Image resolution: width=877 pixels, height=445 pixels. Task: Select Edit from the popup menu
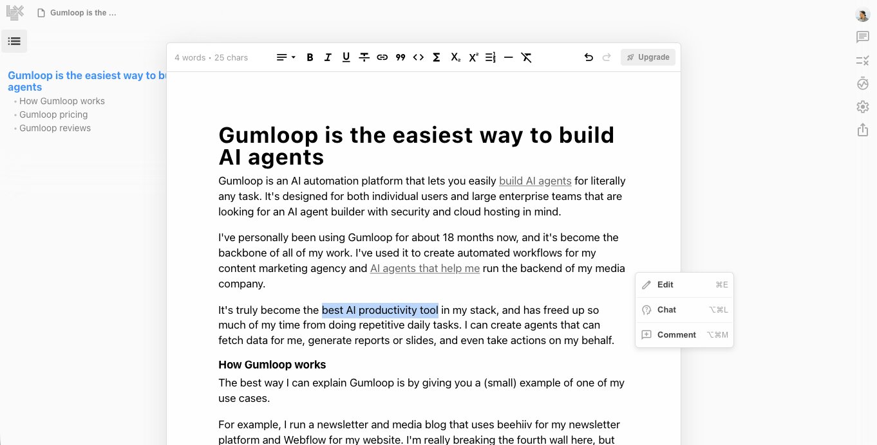click(684, 285)
